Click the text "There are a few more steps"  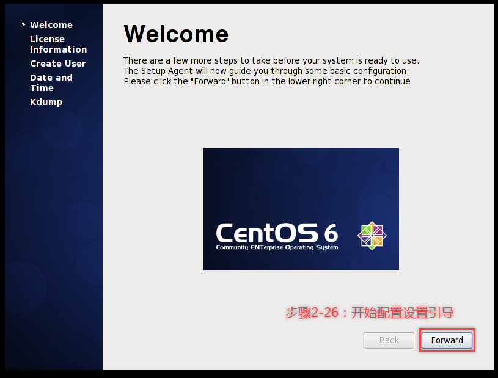click(181, 60)
